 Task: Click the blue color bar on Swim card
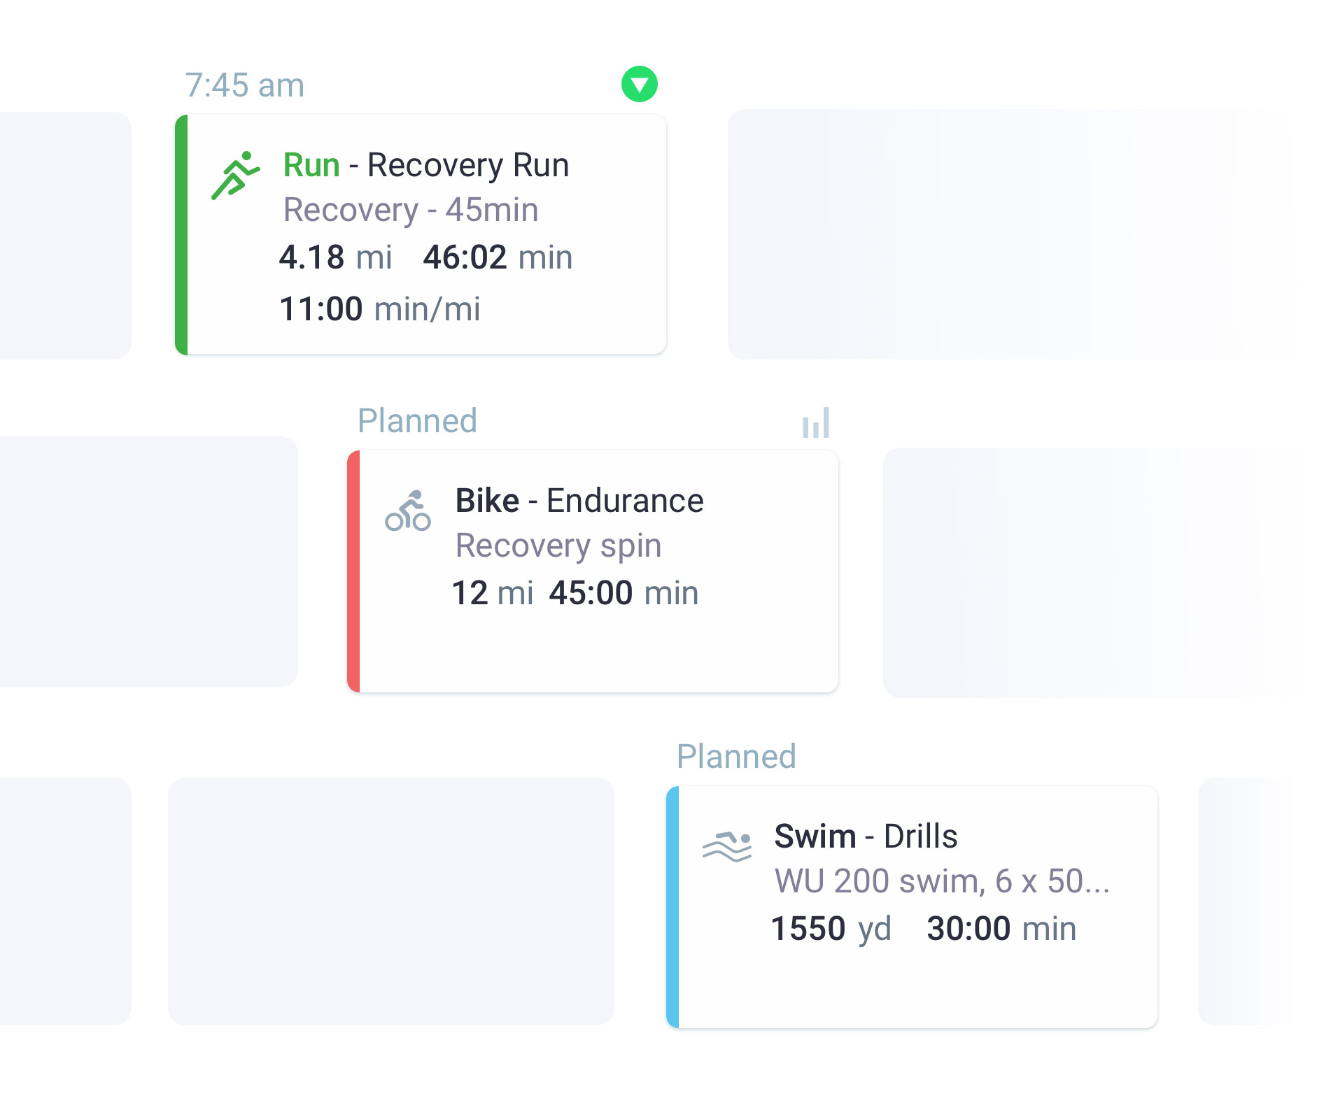pyautogui.click(x=672, y=907)
